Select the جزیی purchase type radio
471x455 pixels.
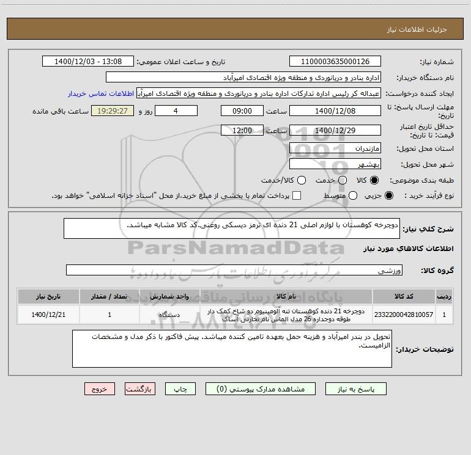point(389,195)
